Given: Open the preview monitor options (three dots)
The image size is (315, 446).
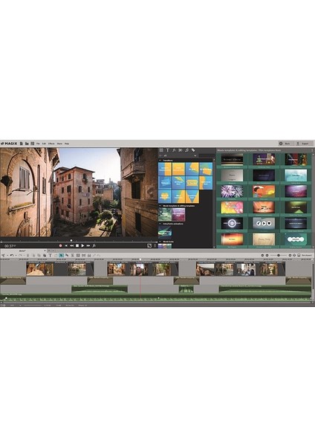Looking at the screenshot, I should [155, 245].
